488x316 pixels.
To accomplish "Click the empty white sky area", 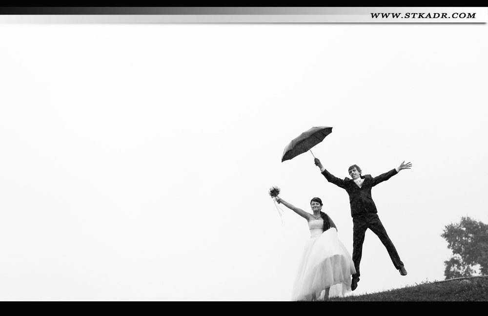I will 146,122.
